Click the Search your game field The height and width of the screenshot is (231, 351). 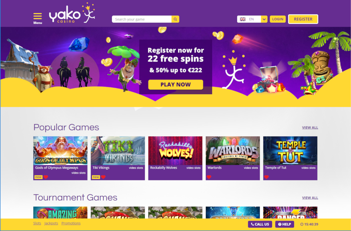point(142,19)
